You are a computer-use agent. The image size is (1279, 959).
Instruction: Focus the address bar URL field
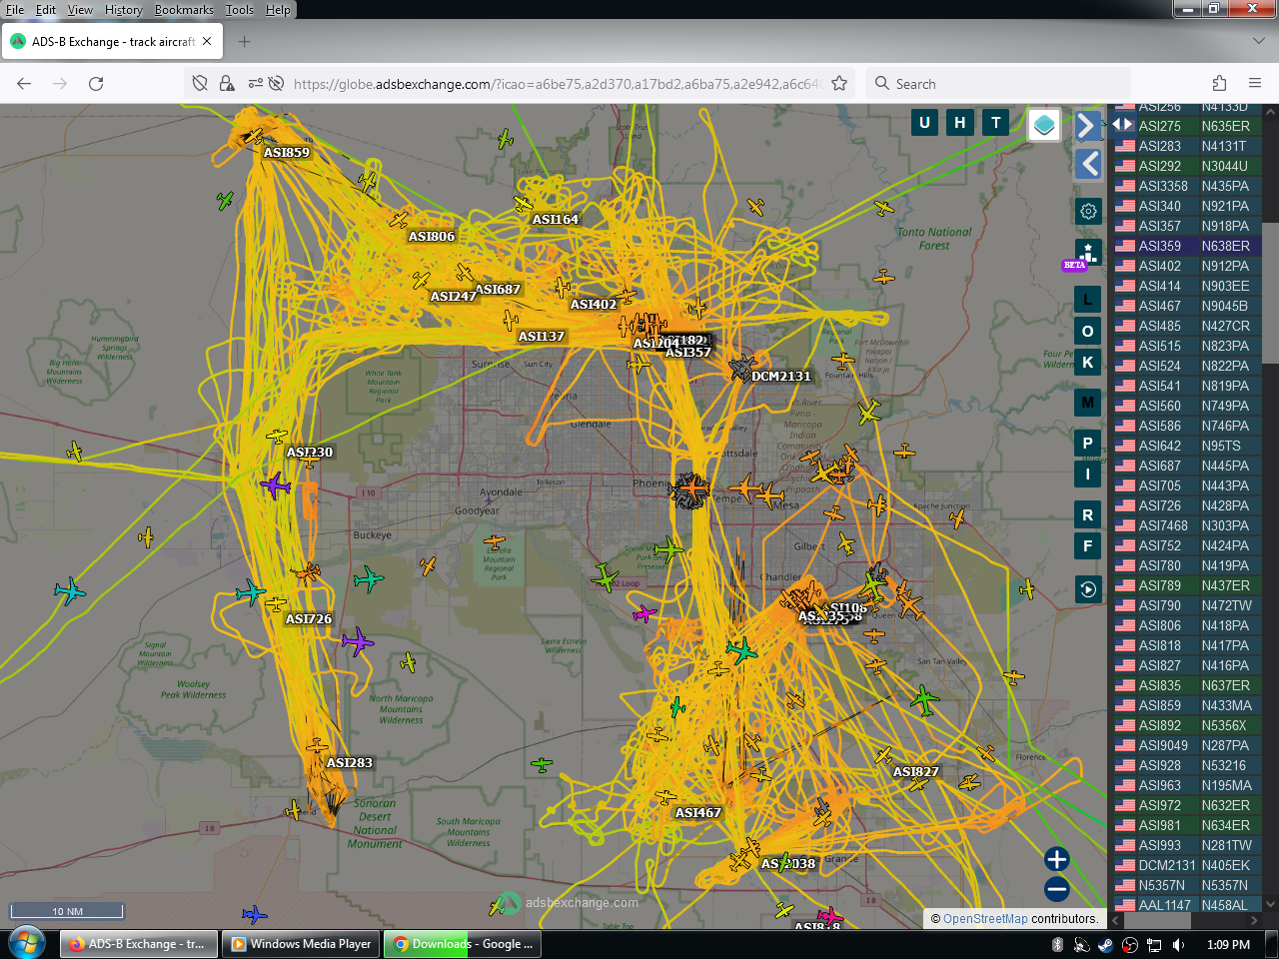tap(557, 84)
